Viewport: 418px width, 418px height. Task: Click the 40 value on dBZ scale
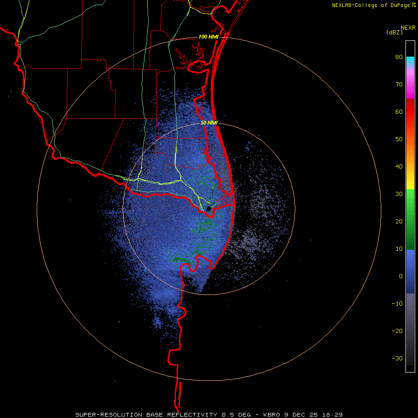pyautogui.click(x=399, y=167)
